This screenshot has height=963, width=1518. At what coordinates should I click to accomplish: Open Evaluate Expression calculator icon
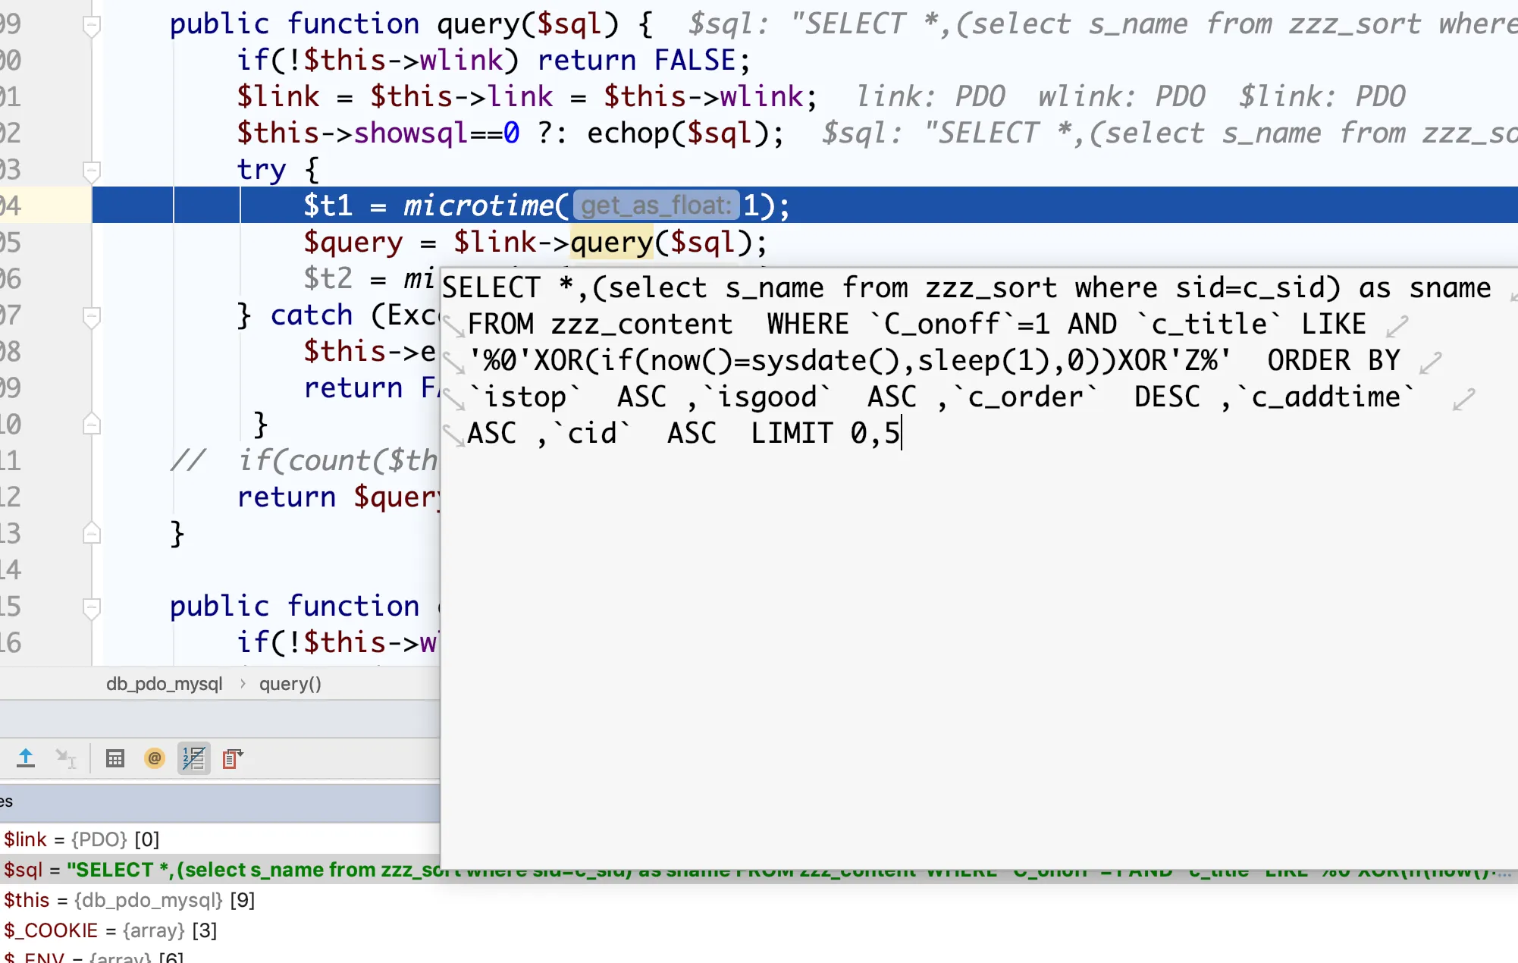point(115,758)
